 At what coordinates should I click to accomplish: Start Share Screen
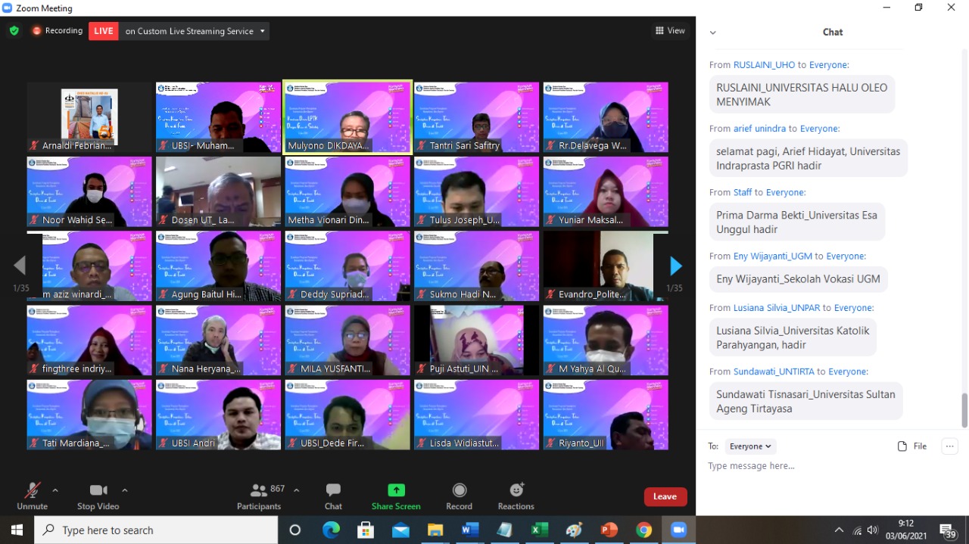coord(396,497)
